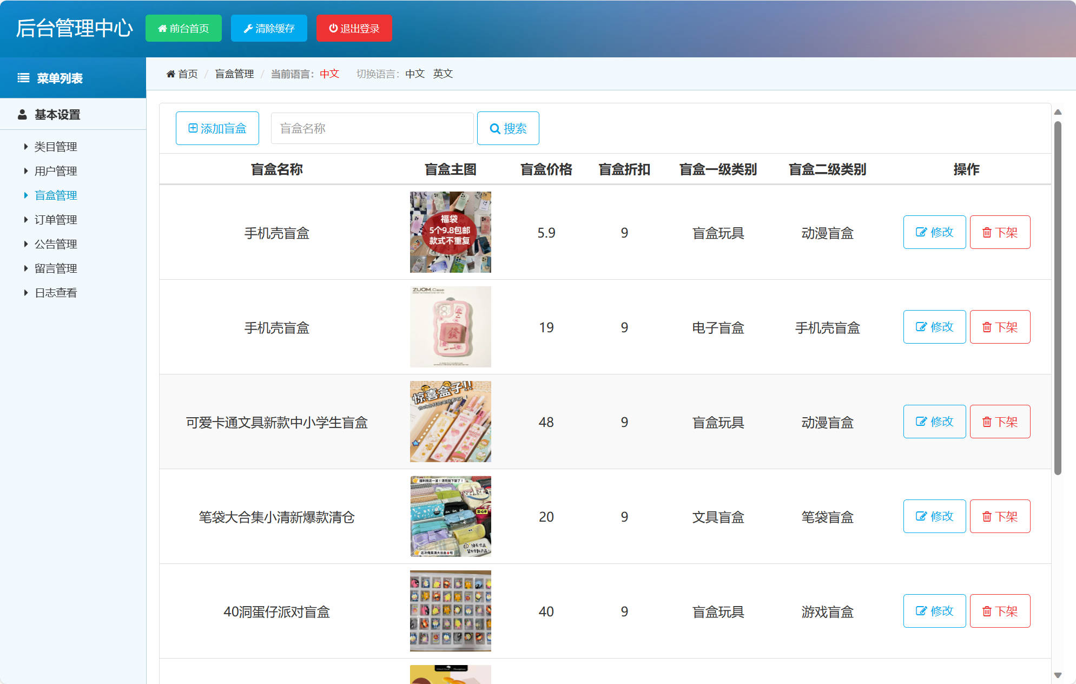
Task: Switch language to 英文
Action: point(443,74)
